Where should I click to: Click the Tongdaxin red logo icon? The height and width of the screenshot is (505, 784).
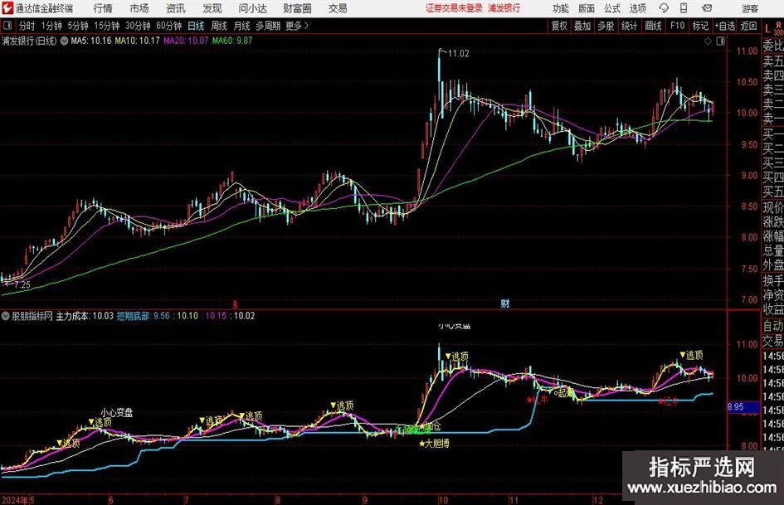pyautogui.click(x=7, y=8)
